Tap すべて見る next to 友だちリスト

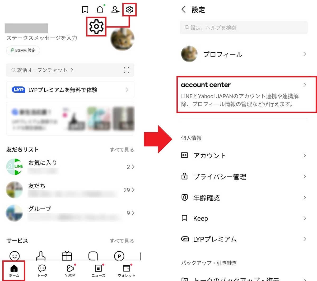[x=122, y=150]
